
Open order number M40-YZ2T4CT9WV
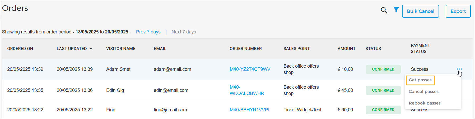[250, 69]
